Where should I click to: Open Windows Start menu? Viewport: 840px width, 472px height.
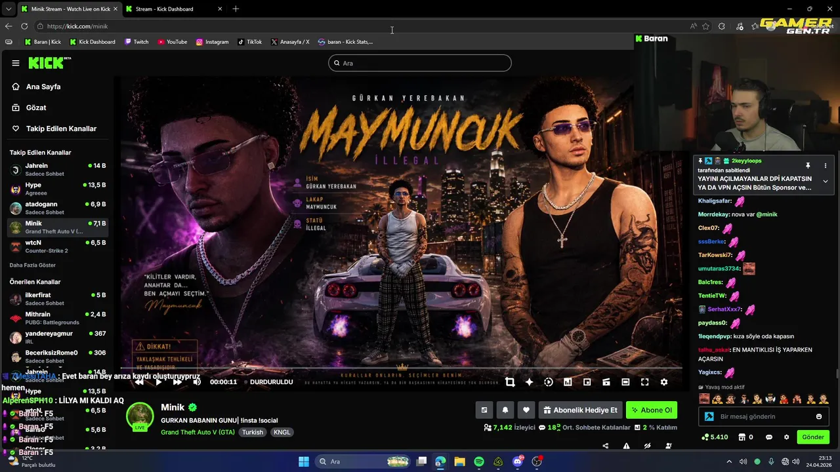[x=304, y=462]
